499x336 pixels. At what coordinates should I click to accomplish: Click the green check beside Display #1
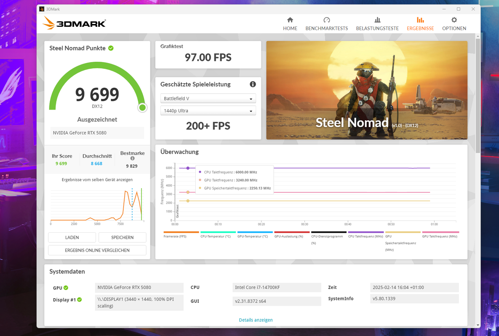tap(79, 299)
